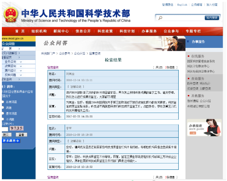Click the 检索结果 heading

[x=113, y=60]
